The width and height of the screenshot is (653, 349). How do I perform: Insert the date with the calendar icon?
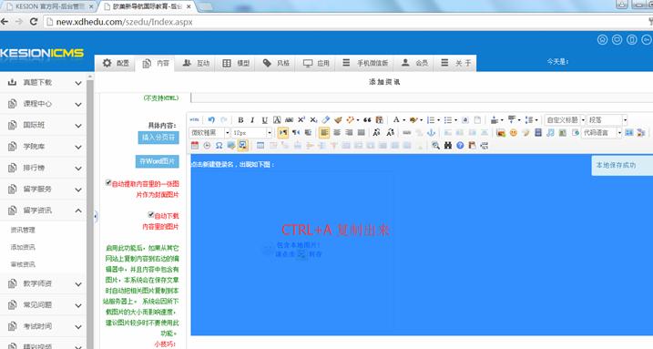point(195,146)
